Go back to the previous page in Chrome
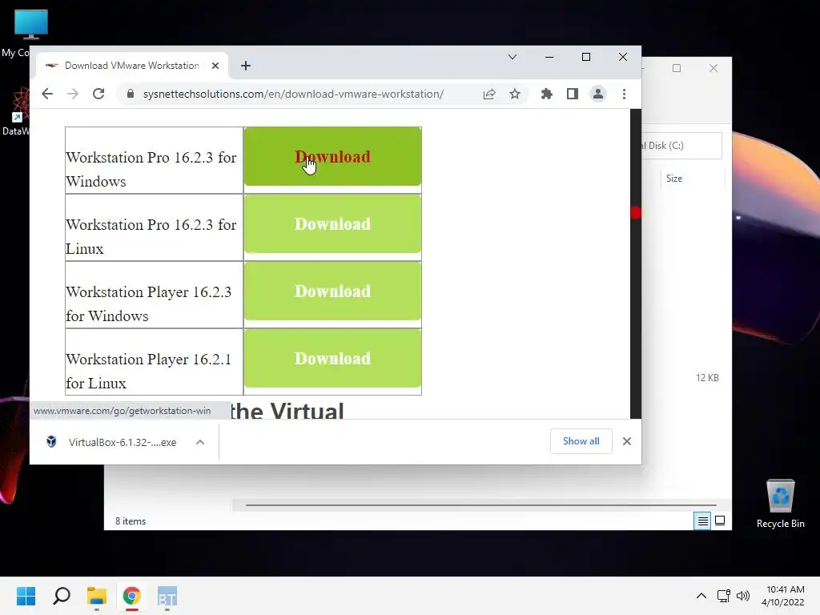Image resolution: width=820 pixels, height=615 pixels. coord(47,94)
